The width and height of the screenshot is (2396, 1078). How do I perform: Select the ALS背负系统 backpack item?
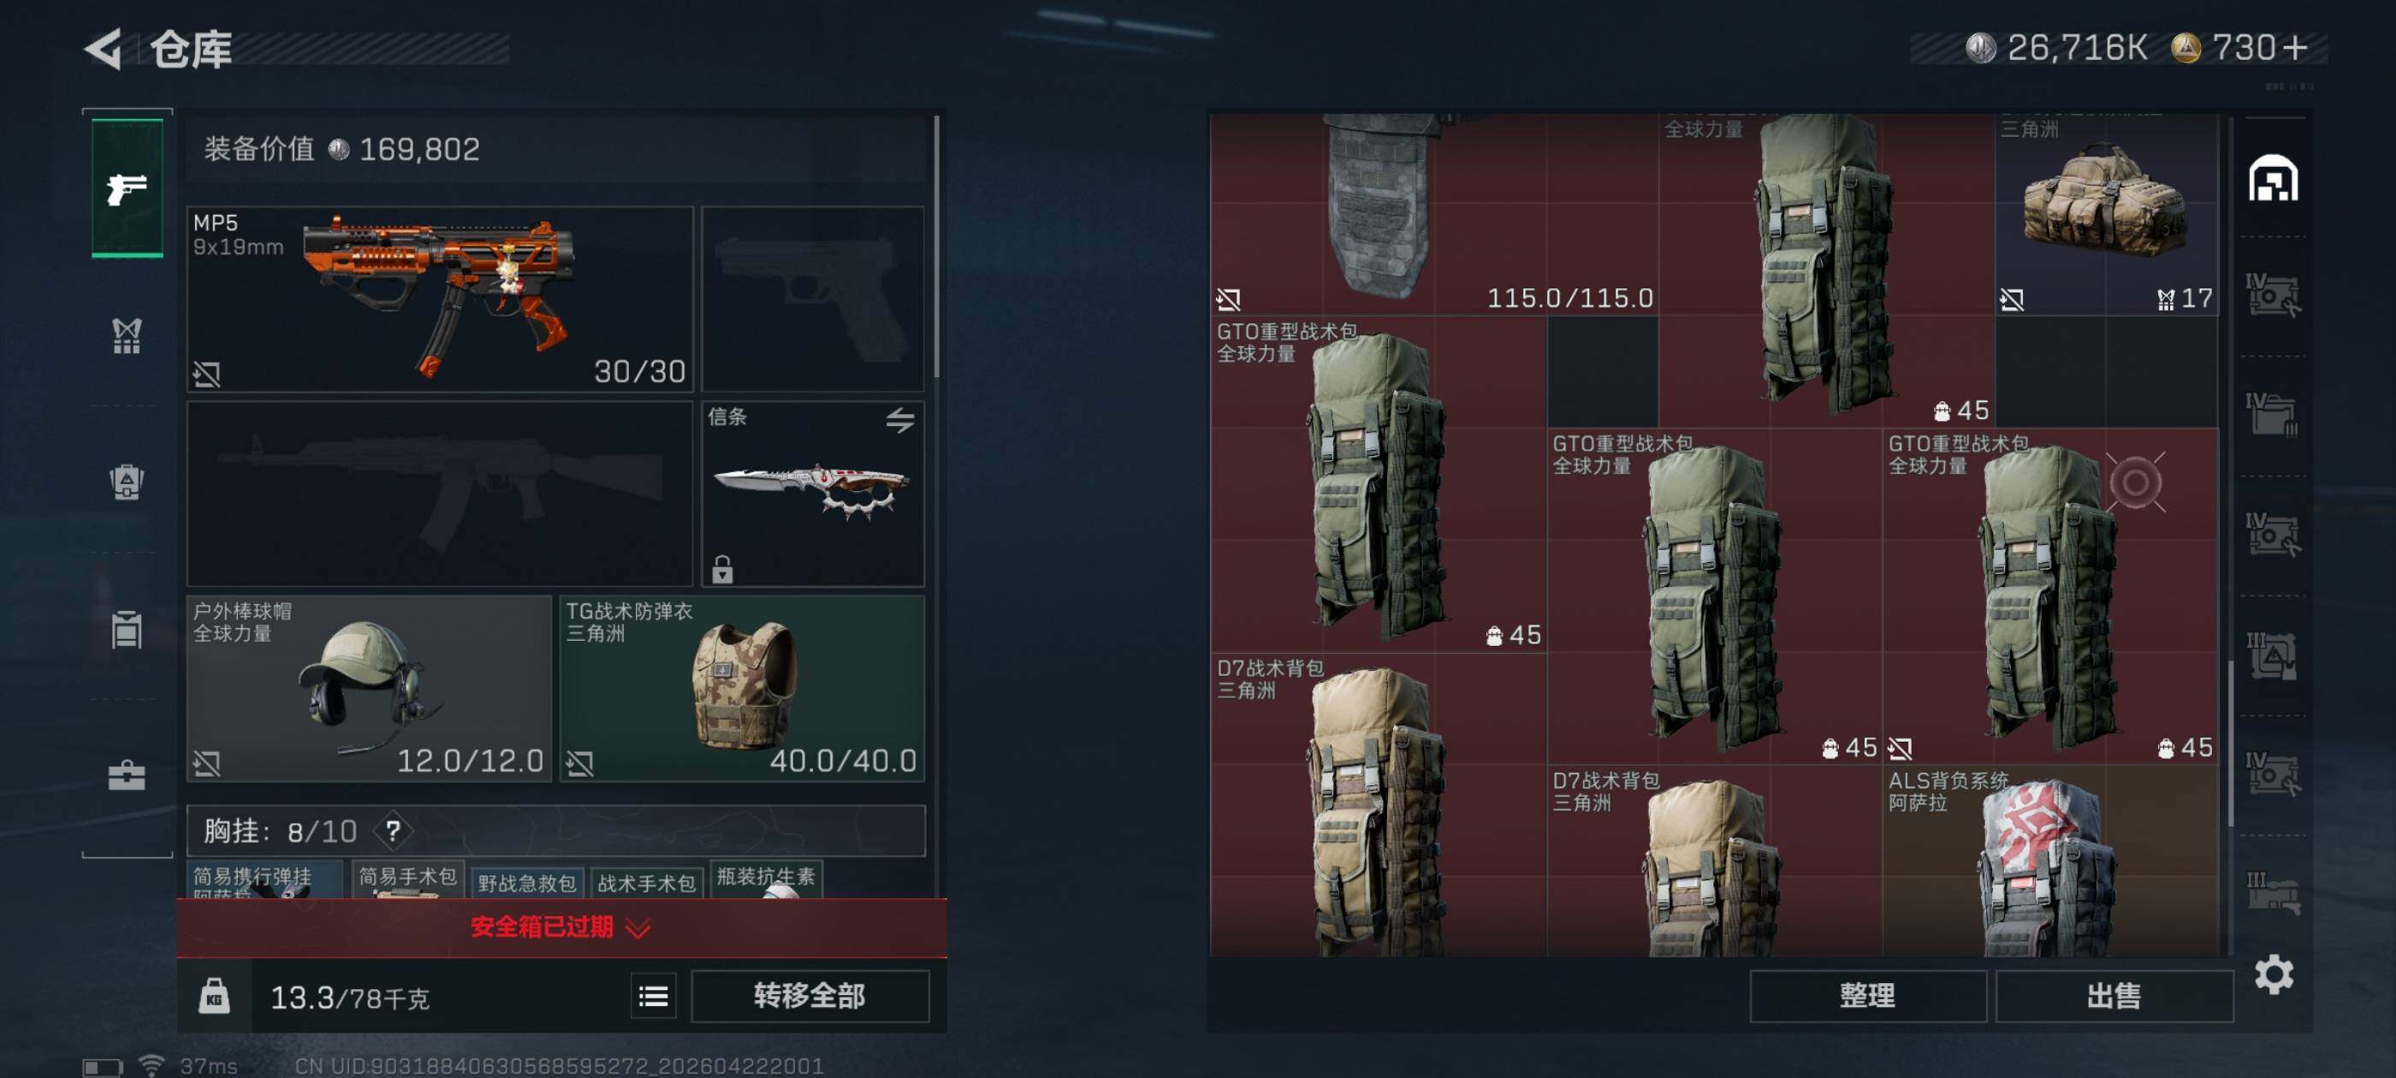point(2050,862)
